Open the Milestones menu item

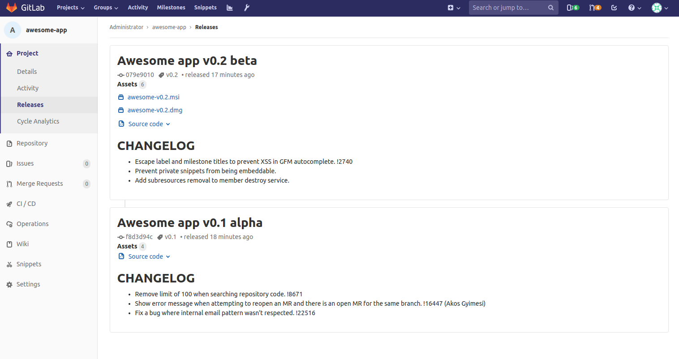point(171,7)
